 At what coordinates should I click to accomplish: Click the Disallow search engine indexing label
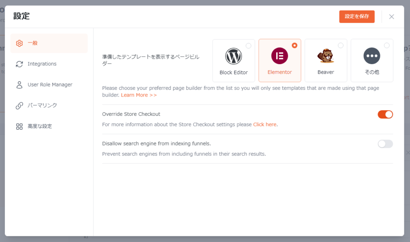tap(157, 143)
